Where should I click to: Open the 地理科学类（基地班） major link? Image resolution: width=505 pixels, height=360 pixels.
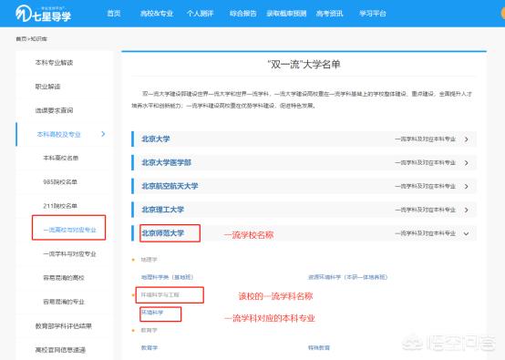167,277
